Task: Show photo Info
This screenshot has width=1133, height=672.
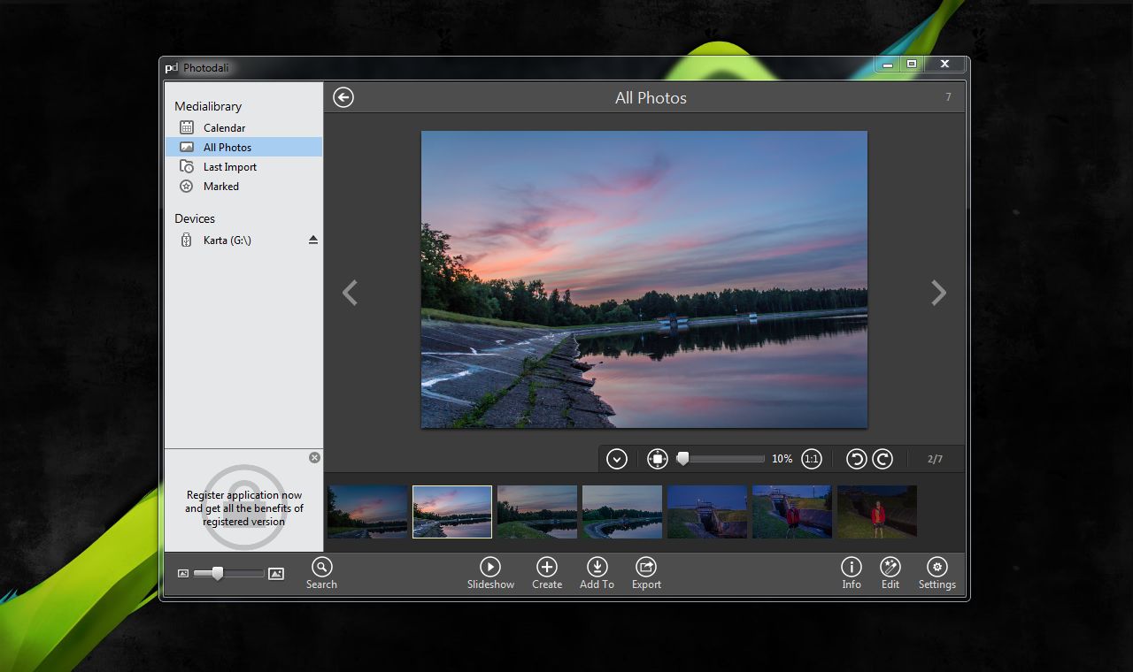Action: [x=852, y=573]
